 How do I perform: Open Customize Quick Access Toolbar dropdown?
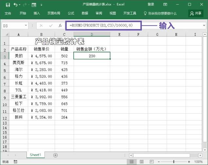point(41,5)
